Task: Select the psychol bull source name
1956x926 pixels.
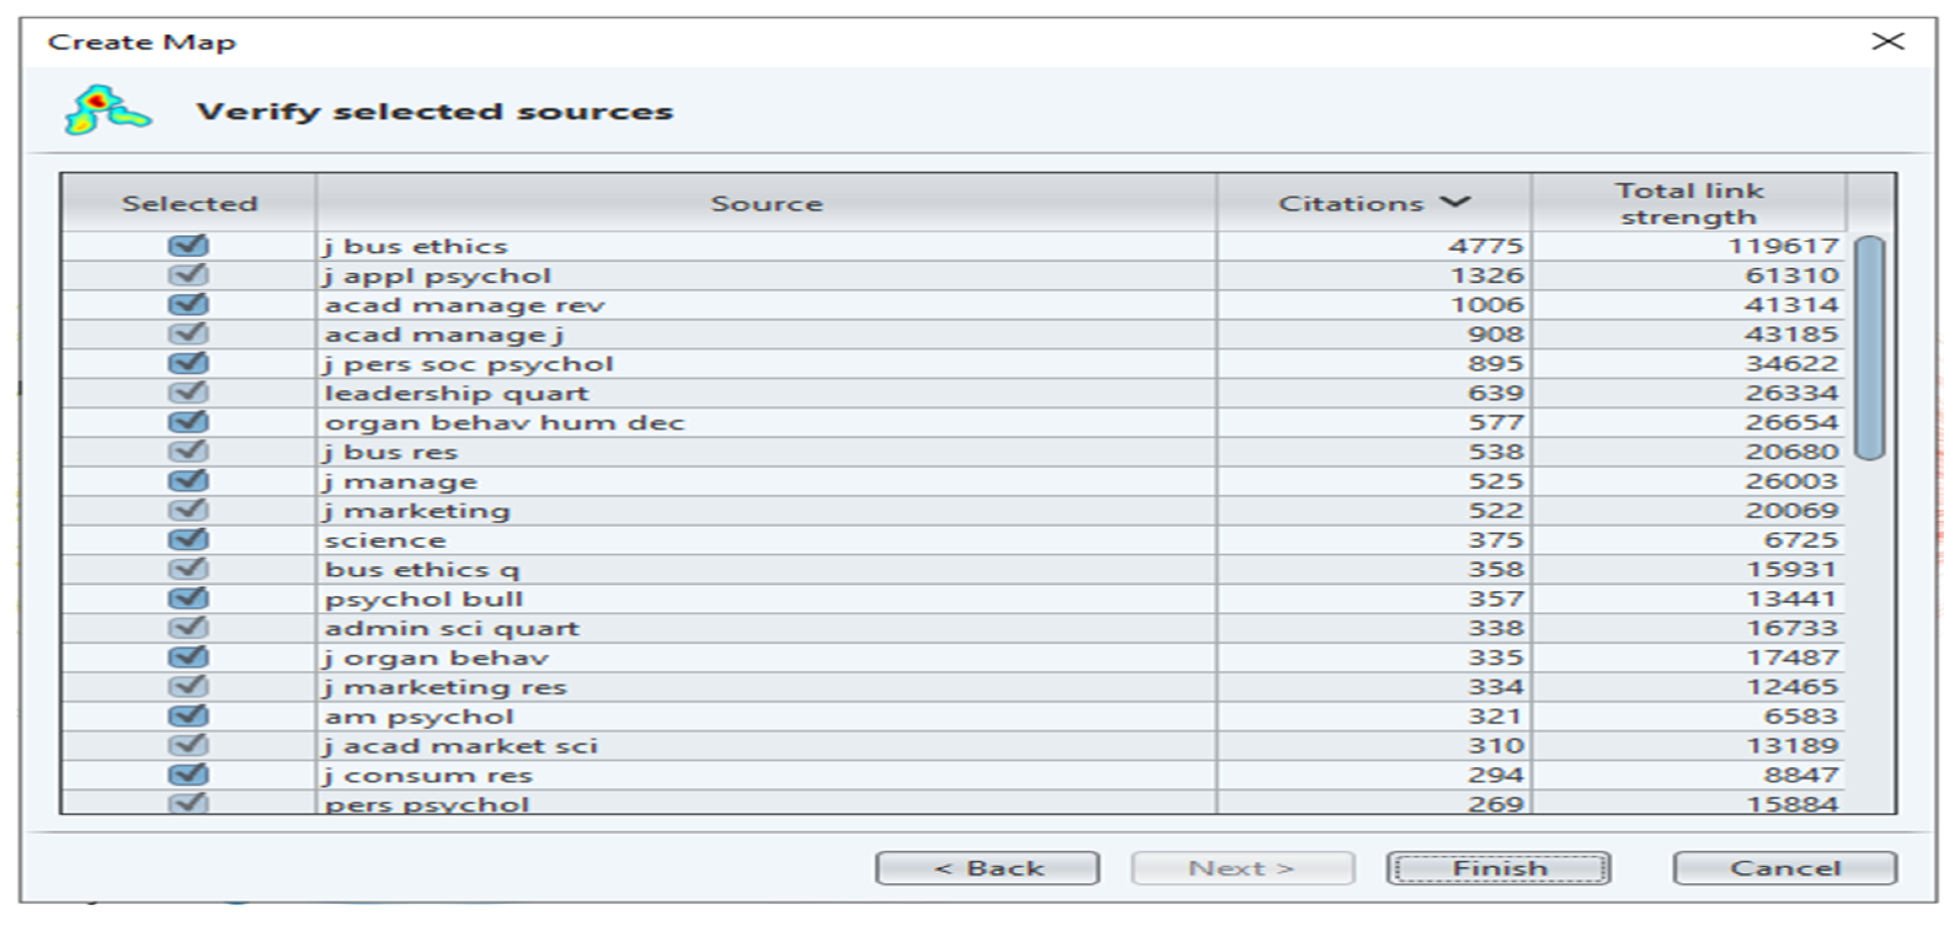Action: pyautogui.click(x=424, y=600)
